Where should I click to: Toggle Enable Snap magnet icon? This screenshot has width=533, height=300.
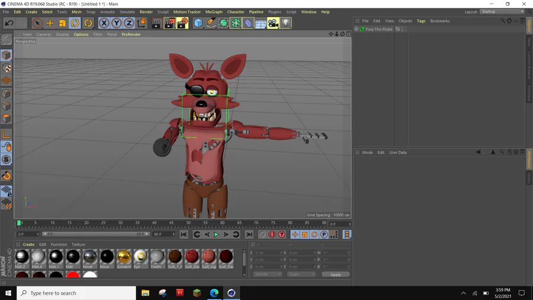point(6,176)
